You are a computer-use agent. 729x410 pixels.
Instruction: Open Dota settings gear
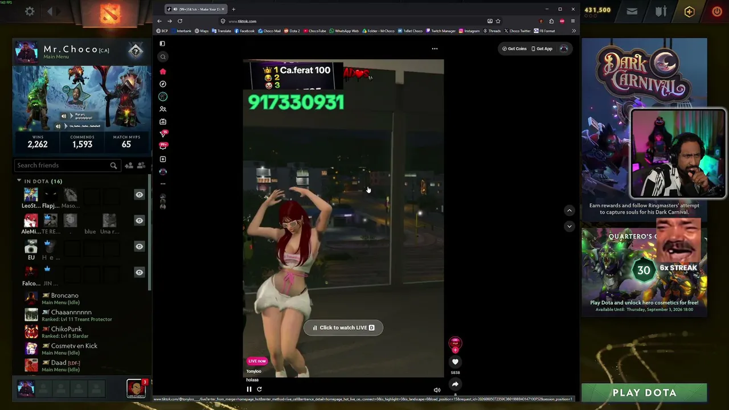coord(30,11)
